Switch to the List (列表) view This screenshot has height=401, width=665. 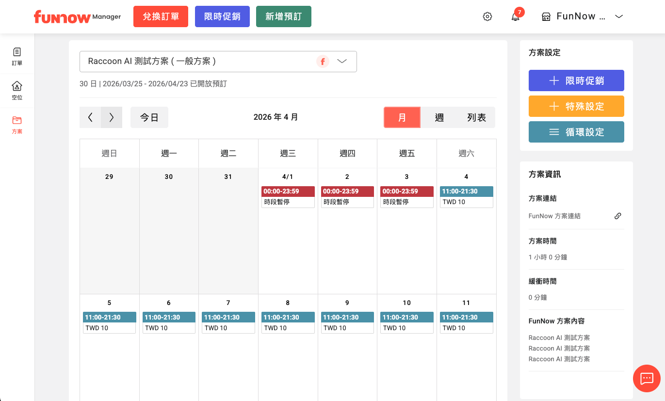476,117
